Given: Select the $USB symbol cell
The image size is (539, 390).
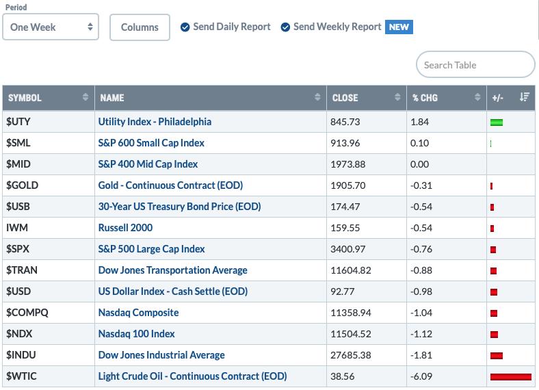Looking at the screenshot, I should tap(49, 207).
